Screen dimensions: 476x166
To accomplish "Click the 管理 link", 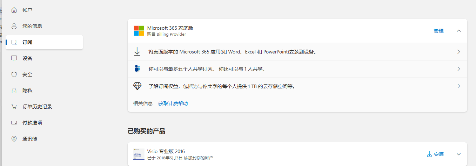I will (438, 31).
